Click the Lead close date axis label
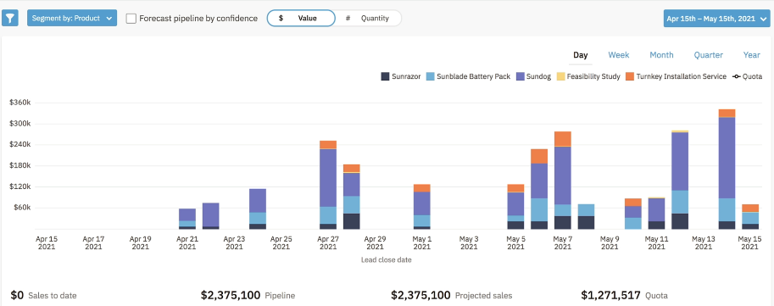This screenshot has width=774, height=306. coord(387,259)
